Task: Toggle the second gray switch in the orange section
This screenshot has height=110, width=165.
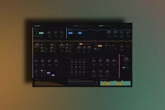Action: coord(113,46)
